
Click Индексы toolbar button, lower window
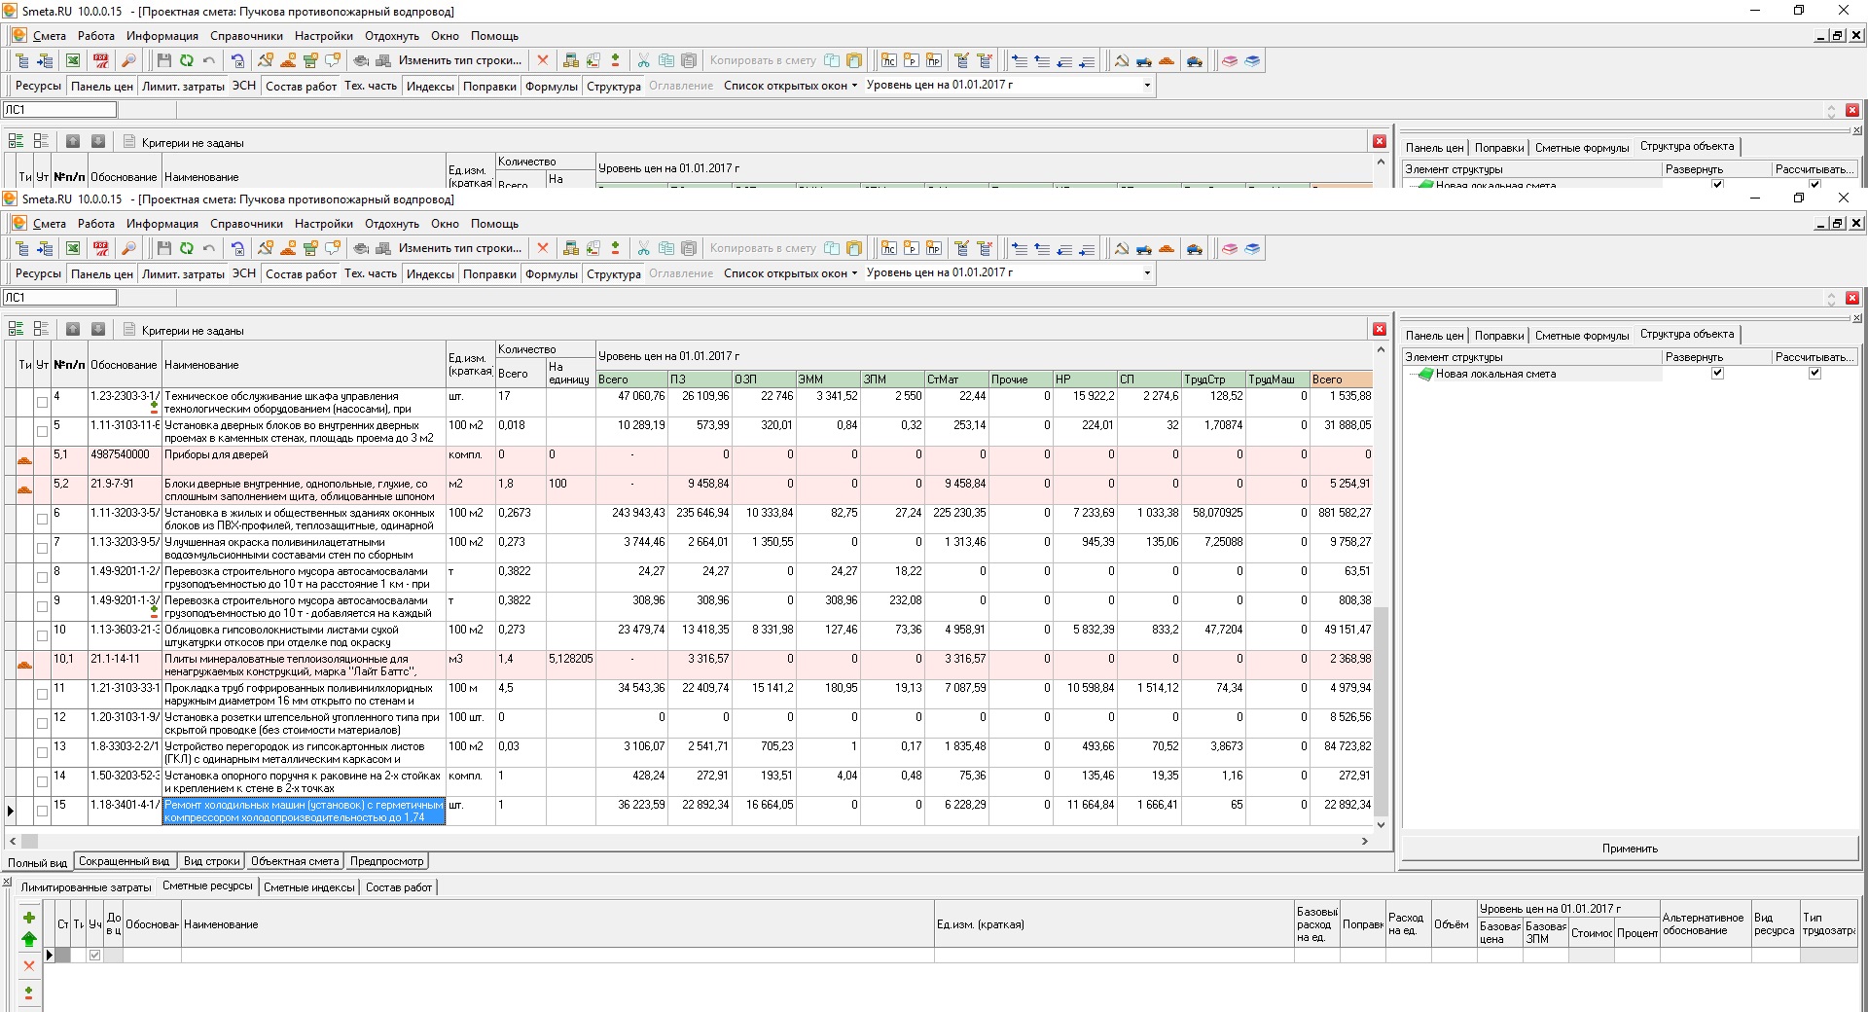[x=430, y=273]
